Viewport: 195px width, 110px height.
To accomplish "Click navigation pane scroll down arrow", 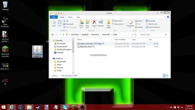I will coord(73,73).
